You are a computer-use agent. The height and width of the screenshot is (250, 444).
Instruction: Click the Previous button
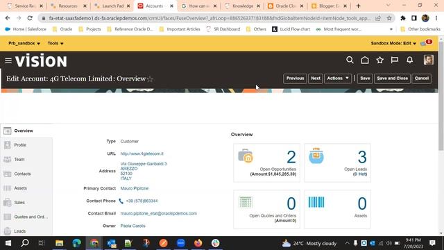coord(295,78)
